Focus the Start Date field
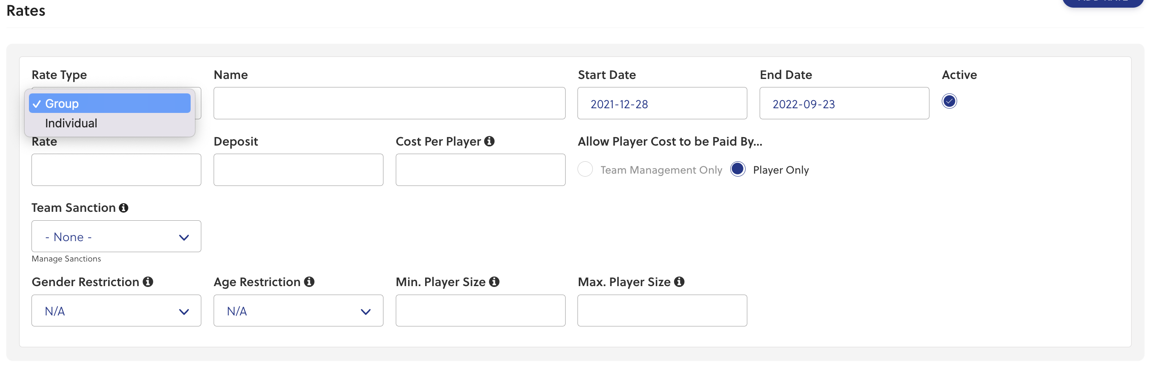 pos(662,104)
